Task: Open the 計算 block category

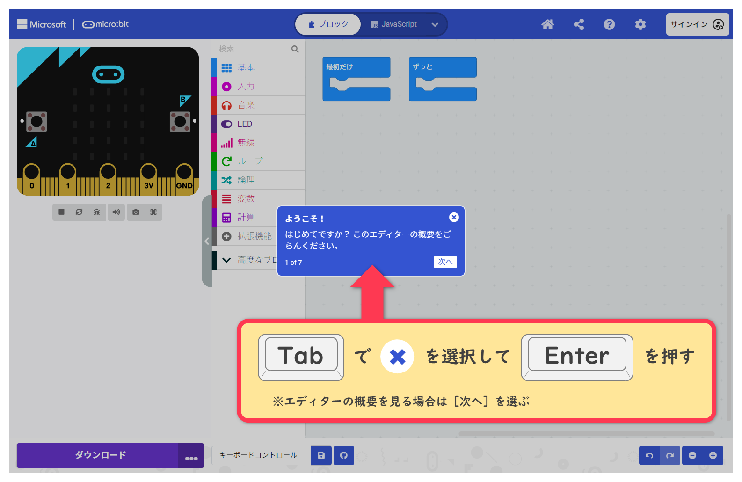Action: point(245,218)
